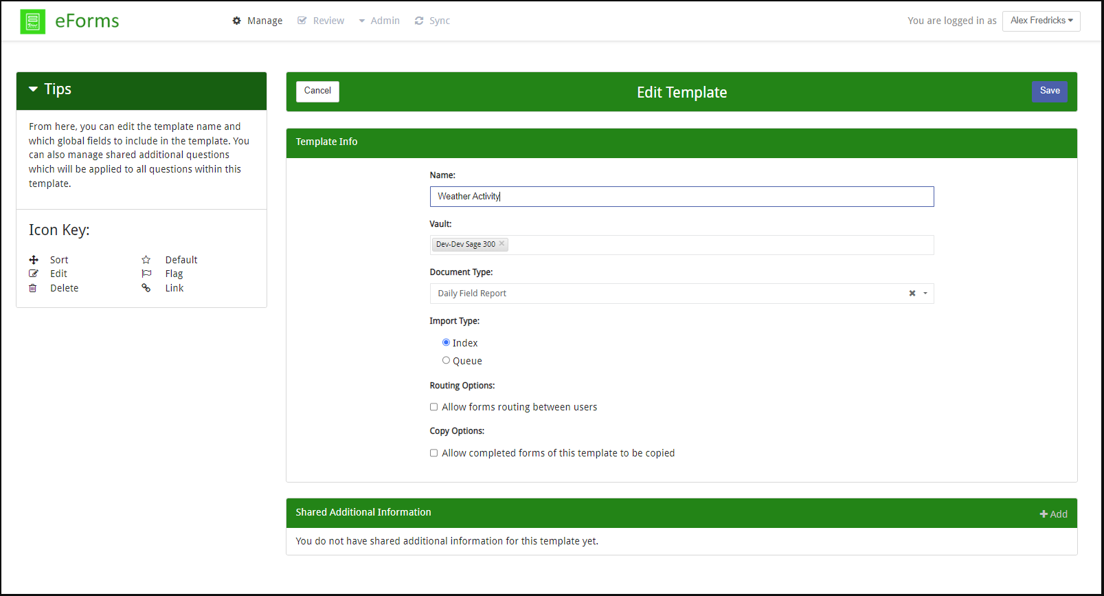The height and width of the screenshot is (596, 1104).
Task: Click the Routing Options label
Action: [462, 386]
